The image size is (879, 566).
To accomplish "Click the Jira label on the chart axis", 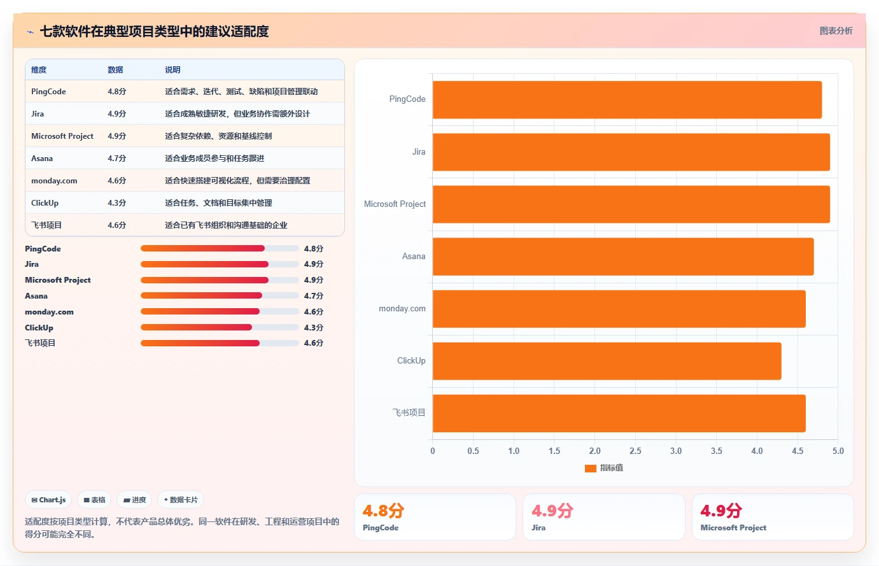I will pos(419,152).
